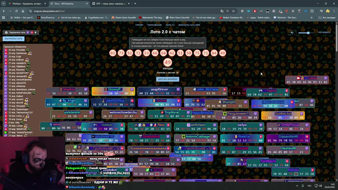338x190 pixels.
Task: Open НАСТРОЙКИ ЛОТО settings
Action: (x=13, y=39)
